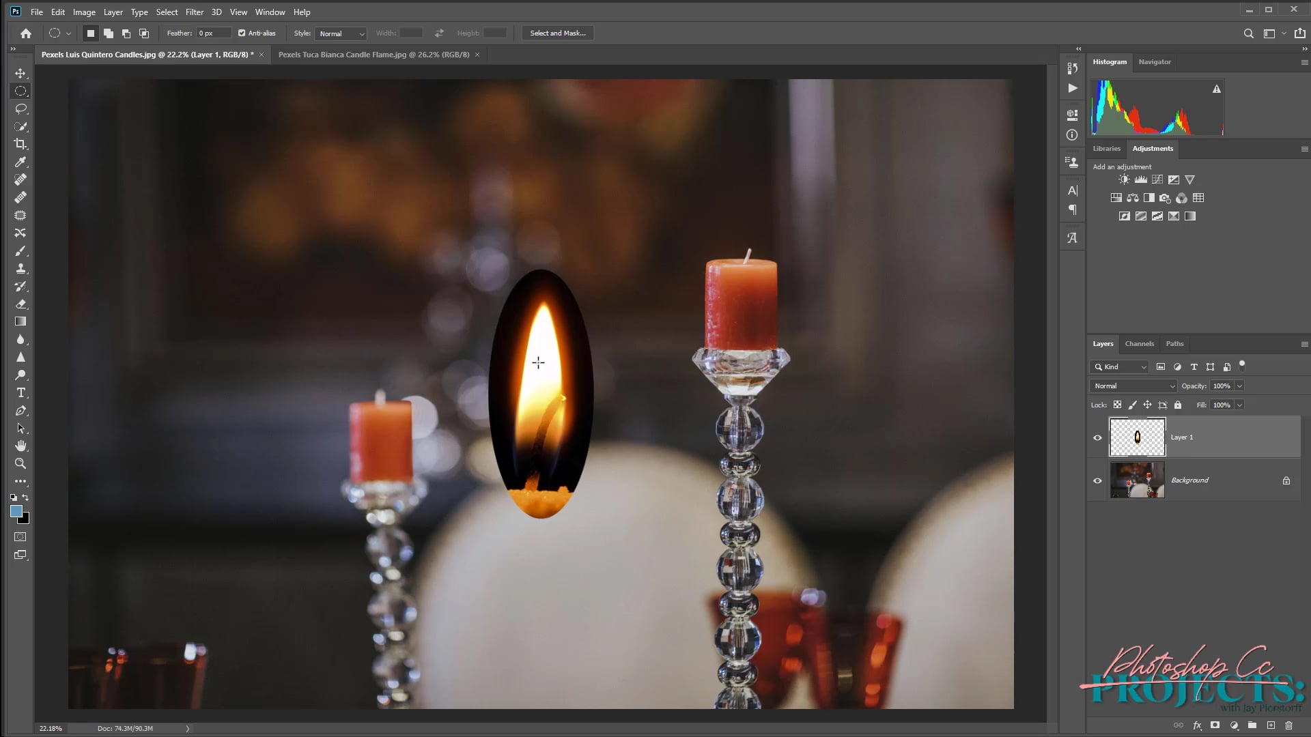The width and height of the screenshot is (1311, 737).
Task: Hide the Background layer
Action: point(1097,480)
